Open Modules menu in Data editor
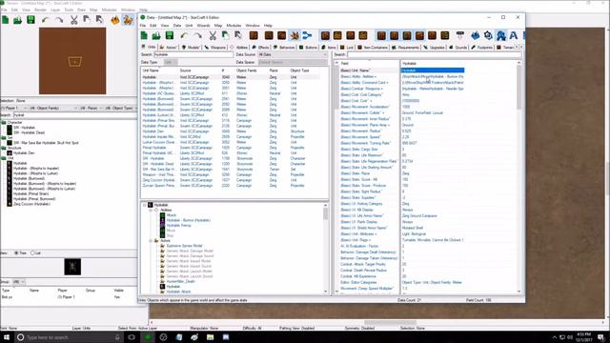610x343 pixels. 234,26
